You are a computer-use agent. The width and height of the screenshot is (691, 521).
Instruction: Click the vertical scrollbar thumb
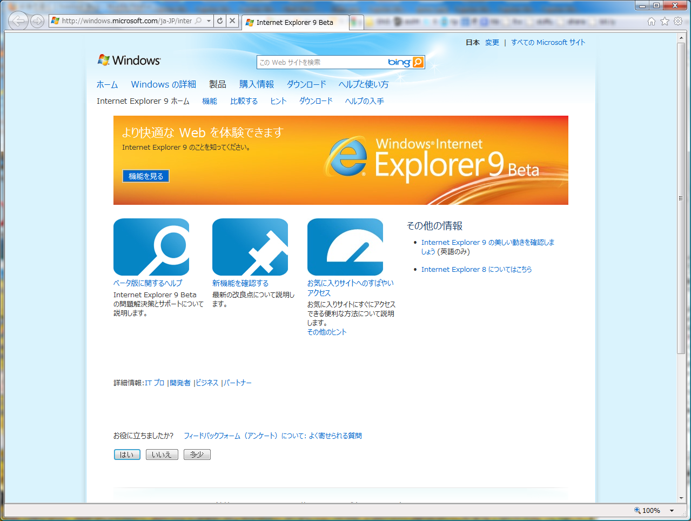point(681,198)
